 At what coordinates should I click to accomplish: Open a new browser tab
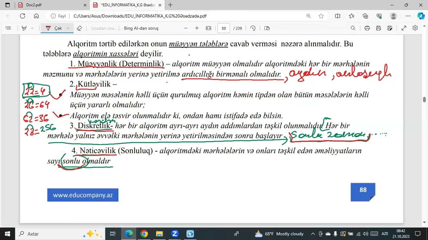click(x=171, y=5)
